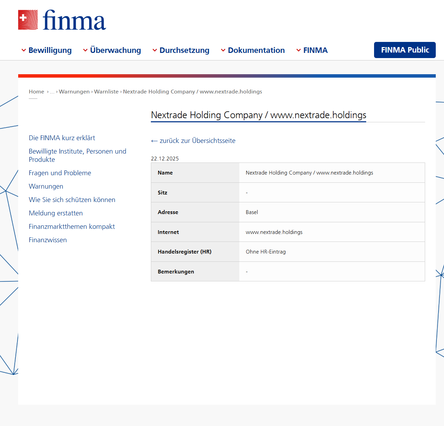Viewport: 444px width, 426px height.
Task: Open the Durchsetzung navigation menu
Action: pyautogui.click(x=184, y=50)
